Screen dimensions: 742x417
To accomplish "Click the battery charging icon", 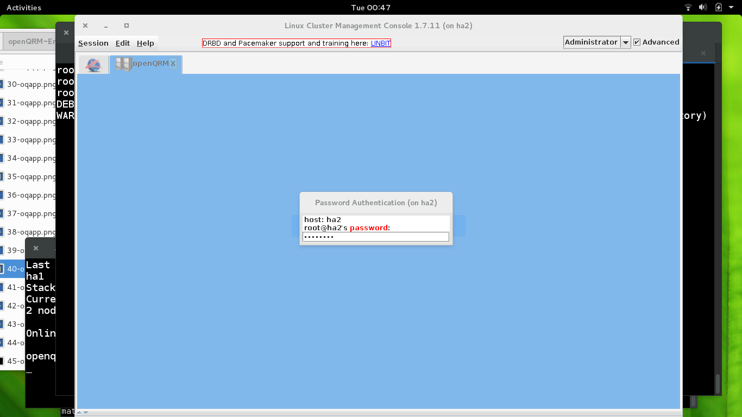I will (x=719, y=8).
